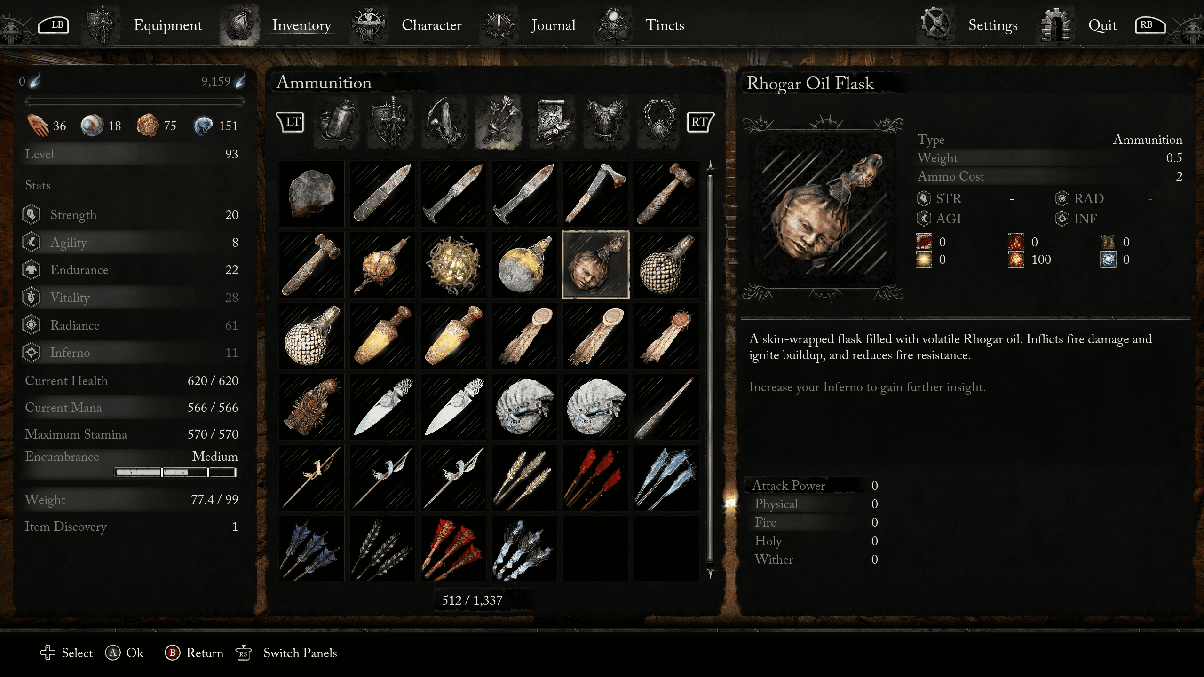Click scroll-down arrow of inventory list
Screen dimensions: 1204x677
(710, 573)
